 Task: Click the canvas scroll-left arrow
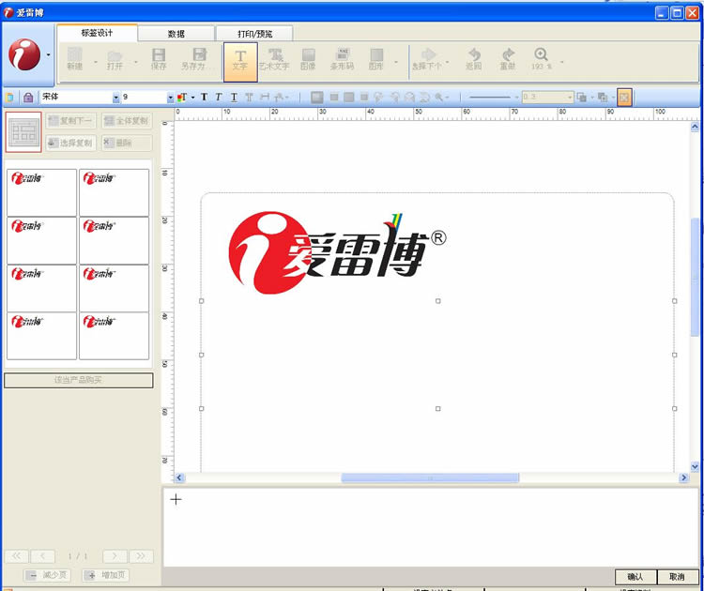click(x=179, y=477)
